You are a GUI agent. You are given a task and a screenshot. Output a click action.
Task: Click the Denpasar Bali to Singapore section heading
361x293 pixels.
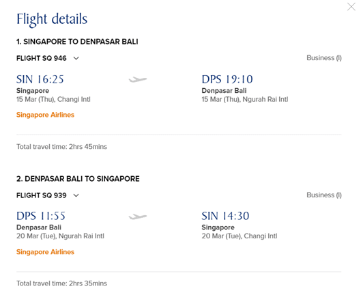[78, 179]
